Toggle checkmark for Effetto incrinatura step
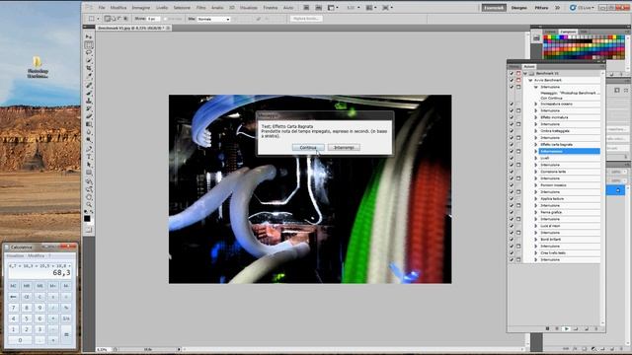This screenshot has height=355, width=632. coord(512,117)
